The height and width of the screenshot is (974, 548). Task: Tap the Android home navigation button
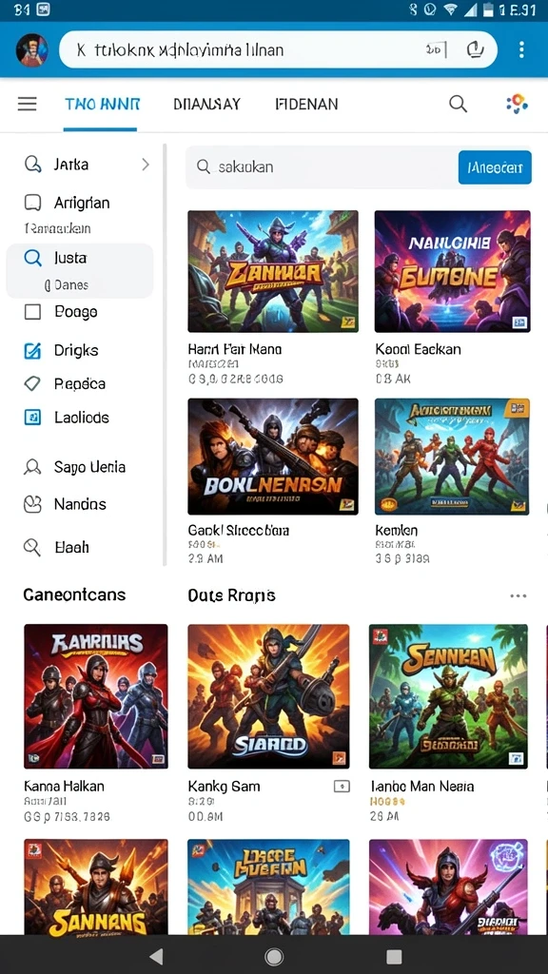point(274,956)
